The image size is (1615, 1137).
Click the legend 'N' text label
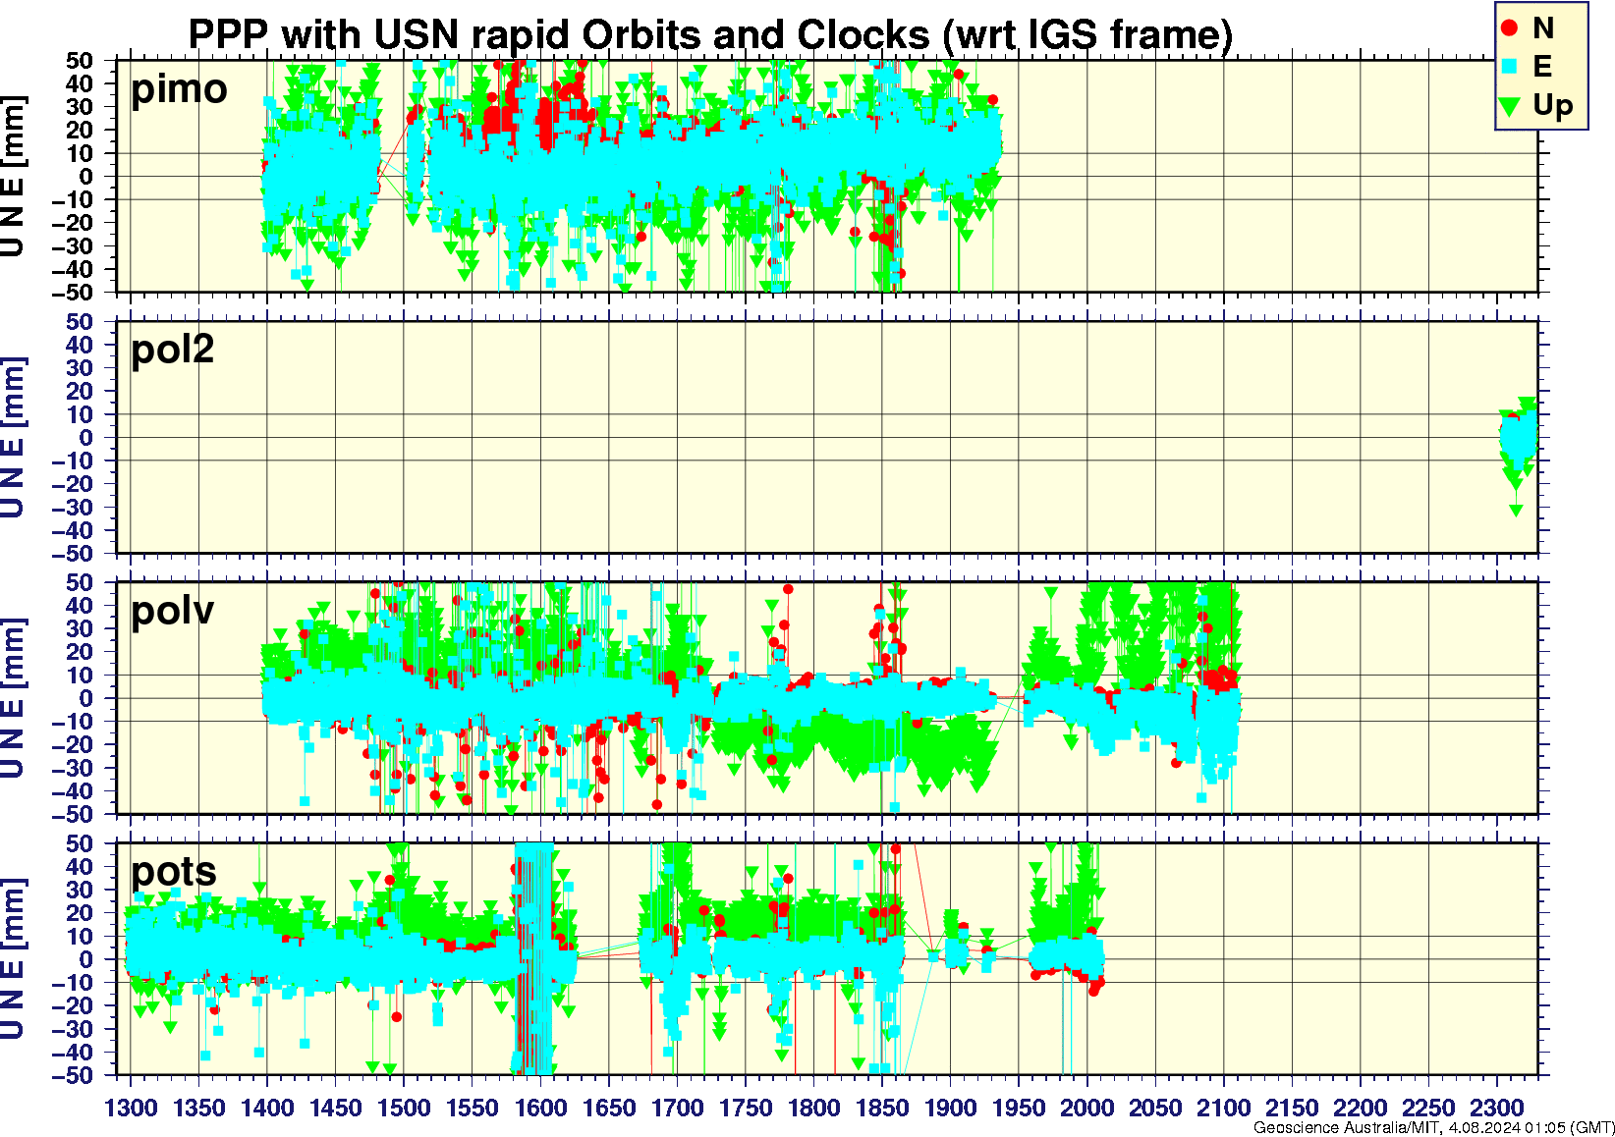[1543, 28]
